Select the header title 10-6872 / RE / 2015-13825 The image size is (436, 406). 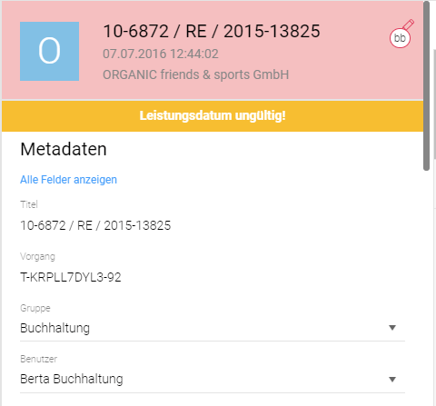click(x=212, y=31)
